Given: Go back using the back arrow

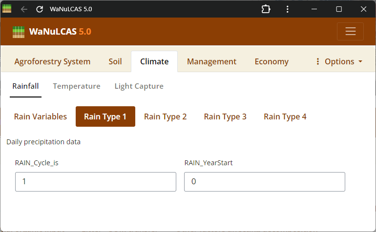Looking at the screenshot, I should pyautogui.click(x=24, y=9).
